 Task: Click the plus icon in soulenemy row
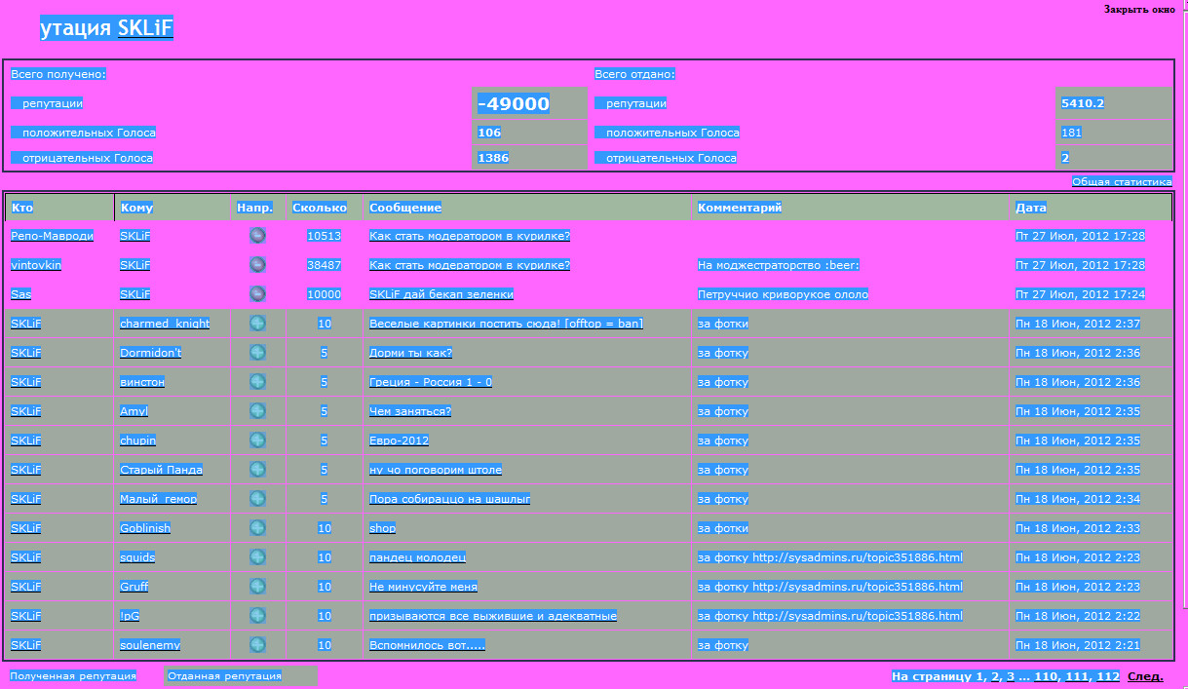pyautogui.click(x=257, y=644)
